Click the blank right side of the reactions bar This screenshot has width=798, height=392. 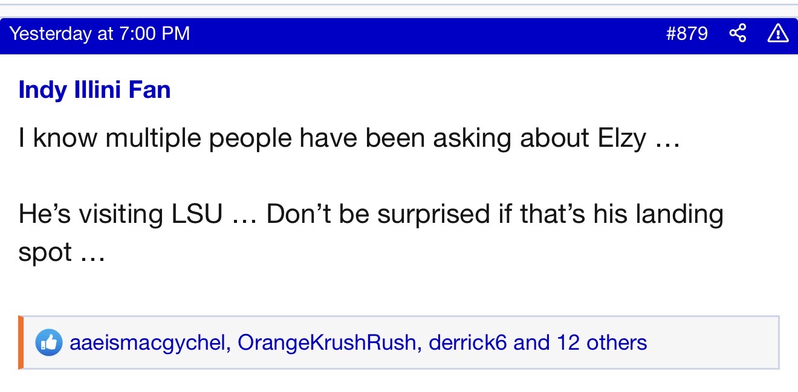[x=713, y=342]
